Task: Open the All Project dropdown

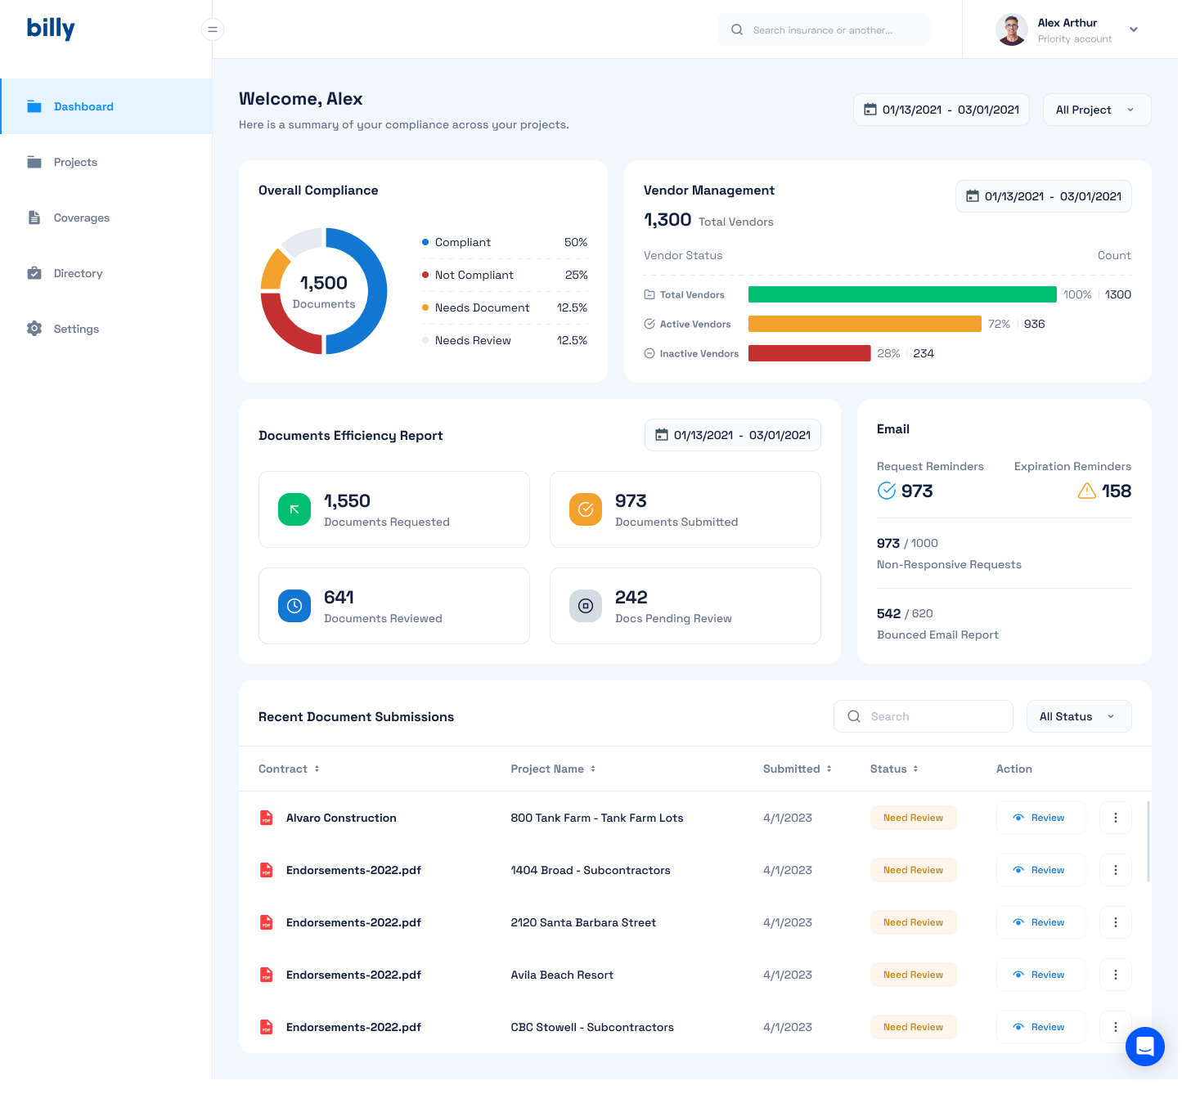Action: coord(1097,110)
